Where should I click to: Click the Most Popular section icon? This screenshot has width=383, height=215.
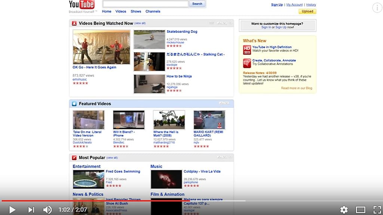coord(74,158)
